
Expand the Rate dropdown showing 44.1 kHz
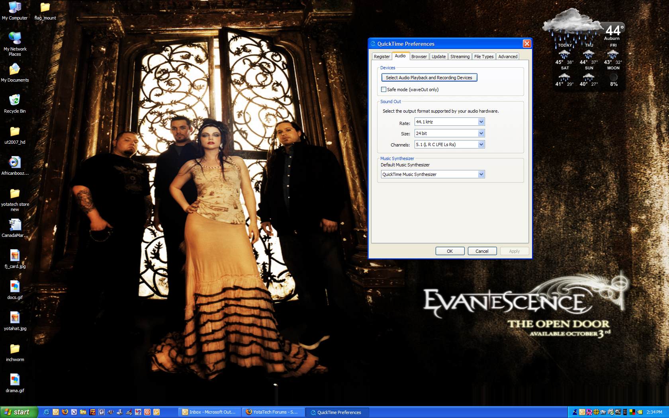coord(481,122)
